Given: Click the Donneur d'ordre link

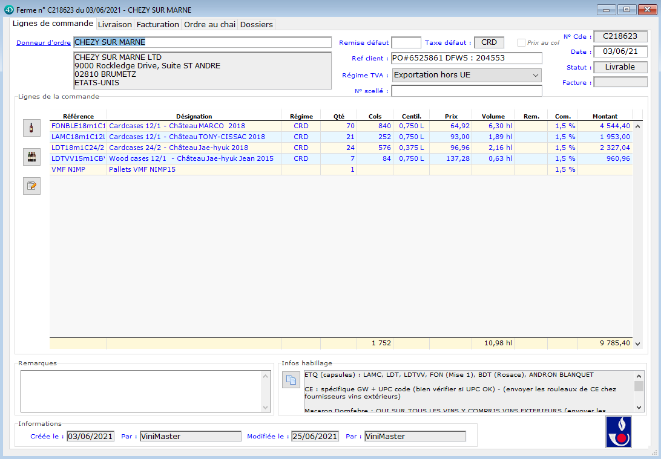Looking at the screenshot, I should coord(44,43).
